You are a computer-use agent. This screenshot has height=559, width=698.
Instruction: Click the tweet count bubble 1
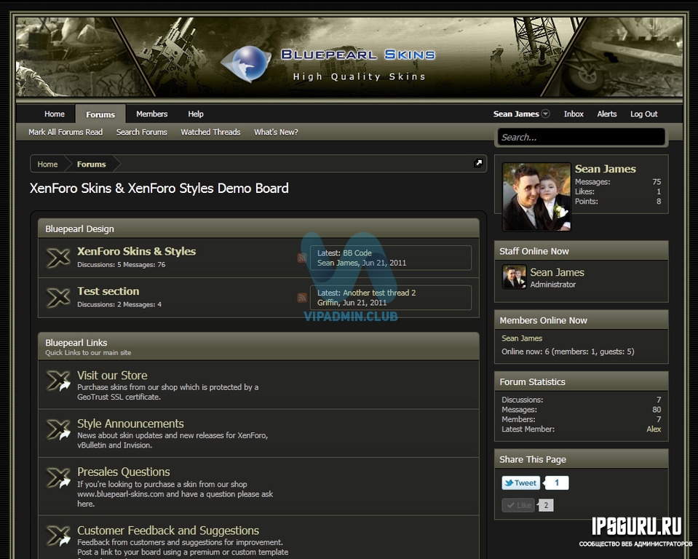(557, 483)
